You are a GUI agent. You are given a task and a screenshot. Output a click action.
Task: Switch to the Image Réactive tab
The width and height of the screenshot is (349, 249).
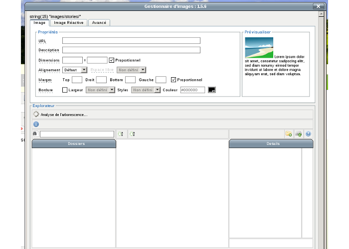coord(69,22)
